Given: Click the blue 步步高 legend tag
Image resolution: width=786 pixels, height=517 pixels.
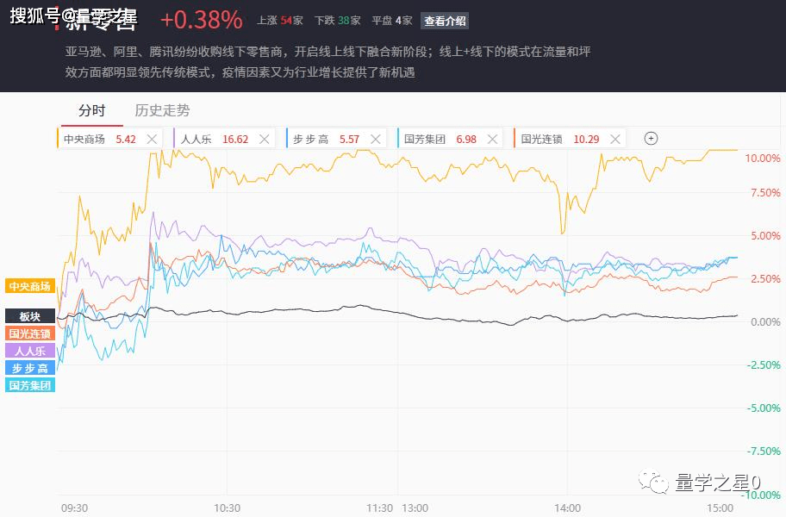Looking at the screenshot, I should 30,368.
